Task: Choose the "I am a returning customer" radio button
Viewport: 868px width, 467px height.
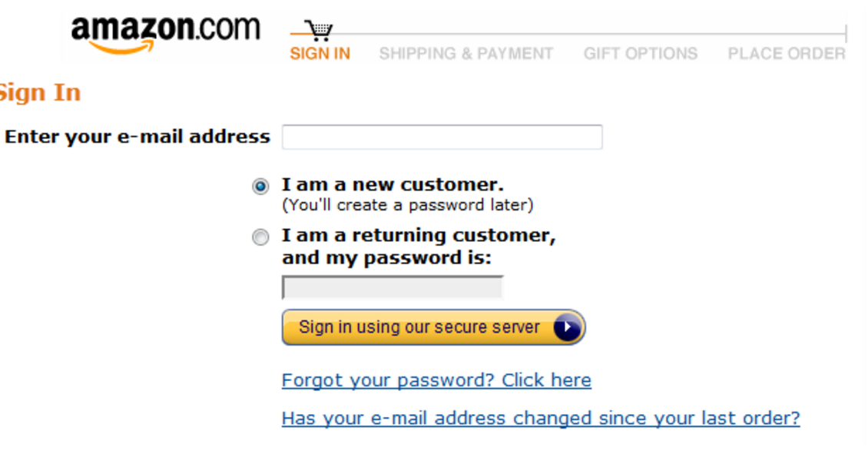Action: [x=261, y=237]
